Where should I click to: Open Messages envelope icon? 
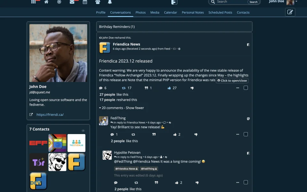[72, 2]
